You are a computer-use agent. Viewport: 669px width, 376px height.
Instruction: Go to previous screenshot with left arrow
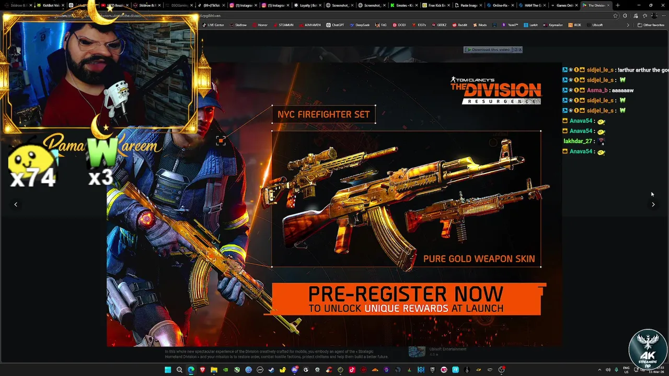16,205
